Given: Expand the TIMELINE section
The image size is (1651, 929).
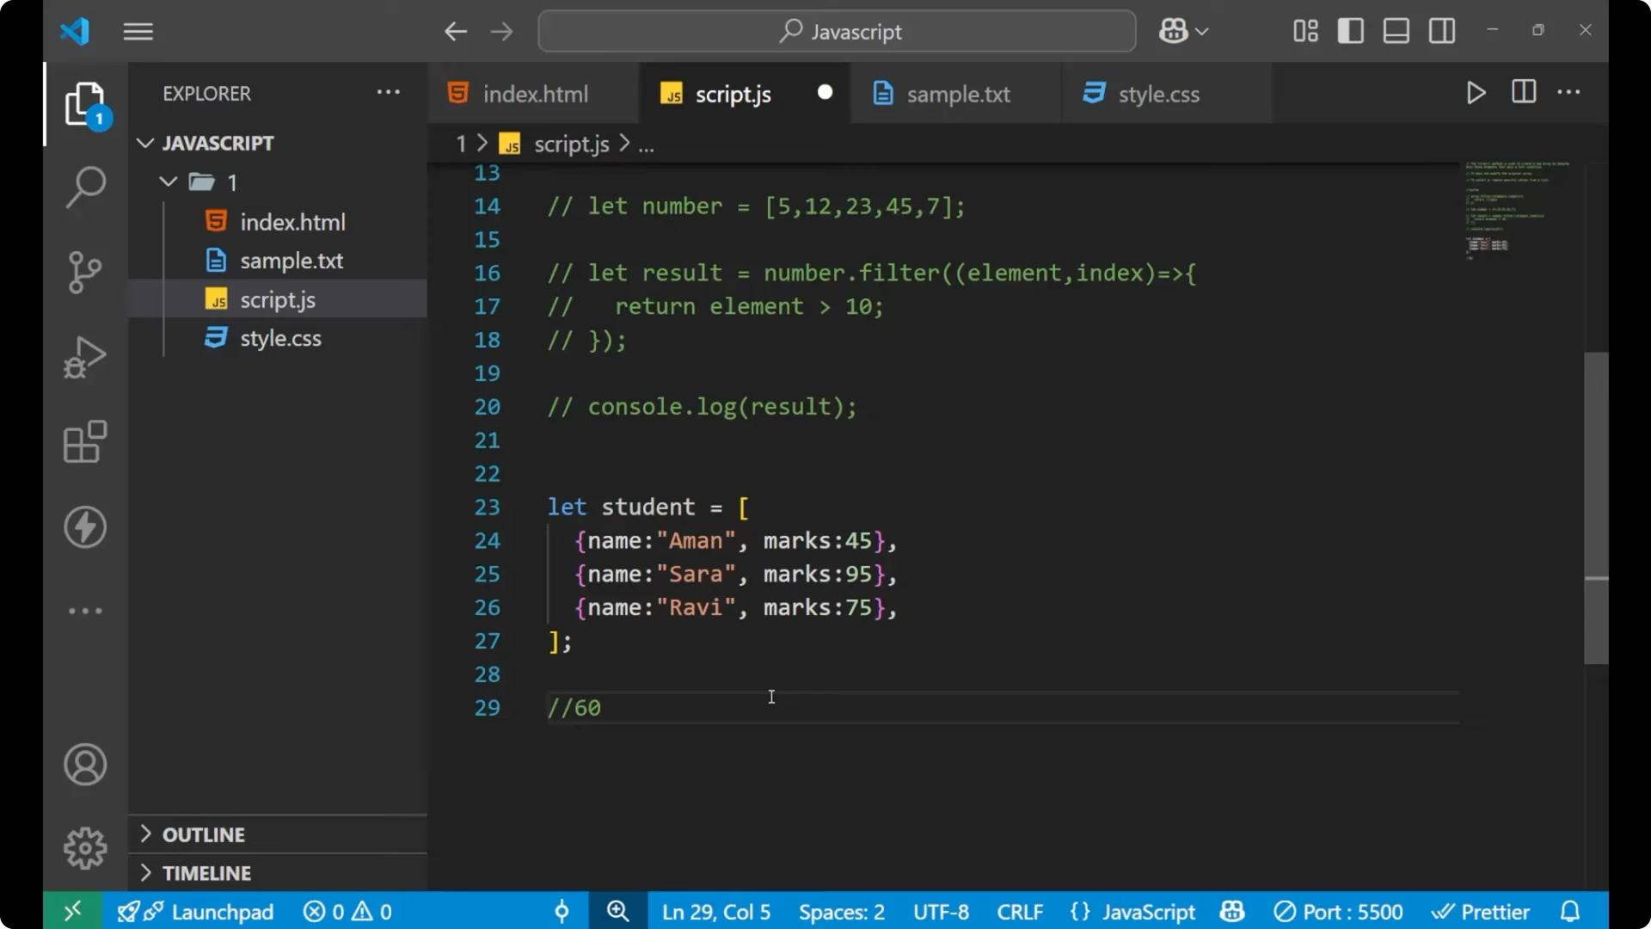Looking at the screenshot, I should coord(206,872).
